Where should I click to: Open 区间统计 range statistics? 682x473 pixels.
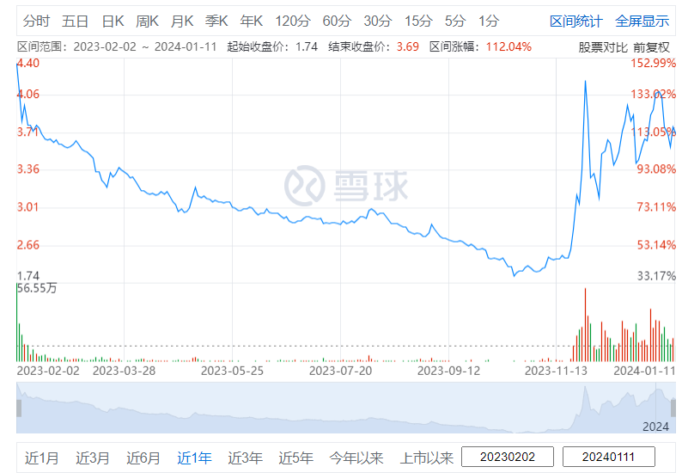coord(575,21)
